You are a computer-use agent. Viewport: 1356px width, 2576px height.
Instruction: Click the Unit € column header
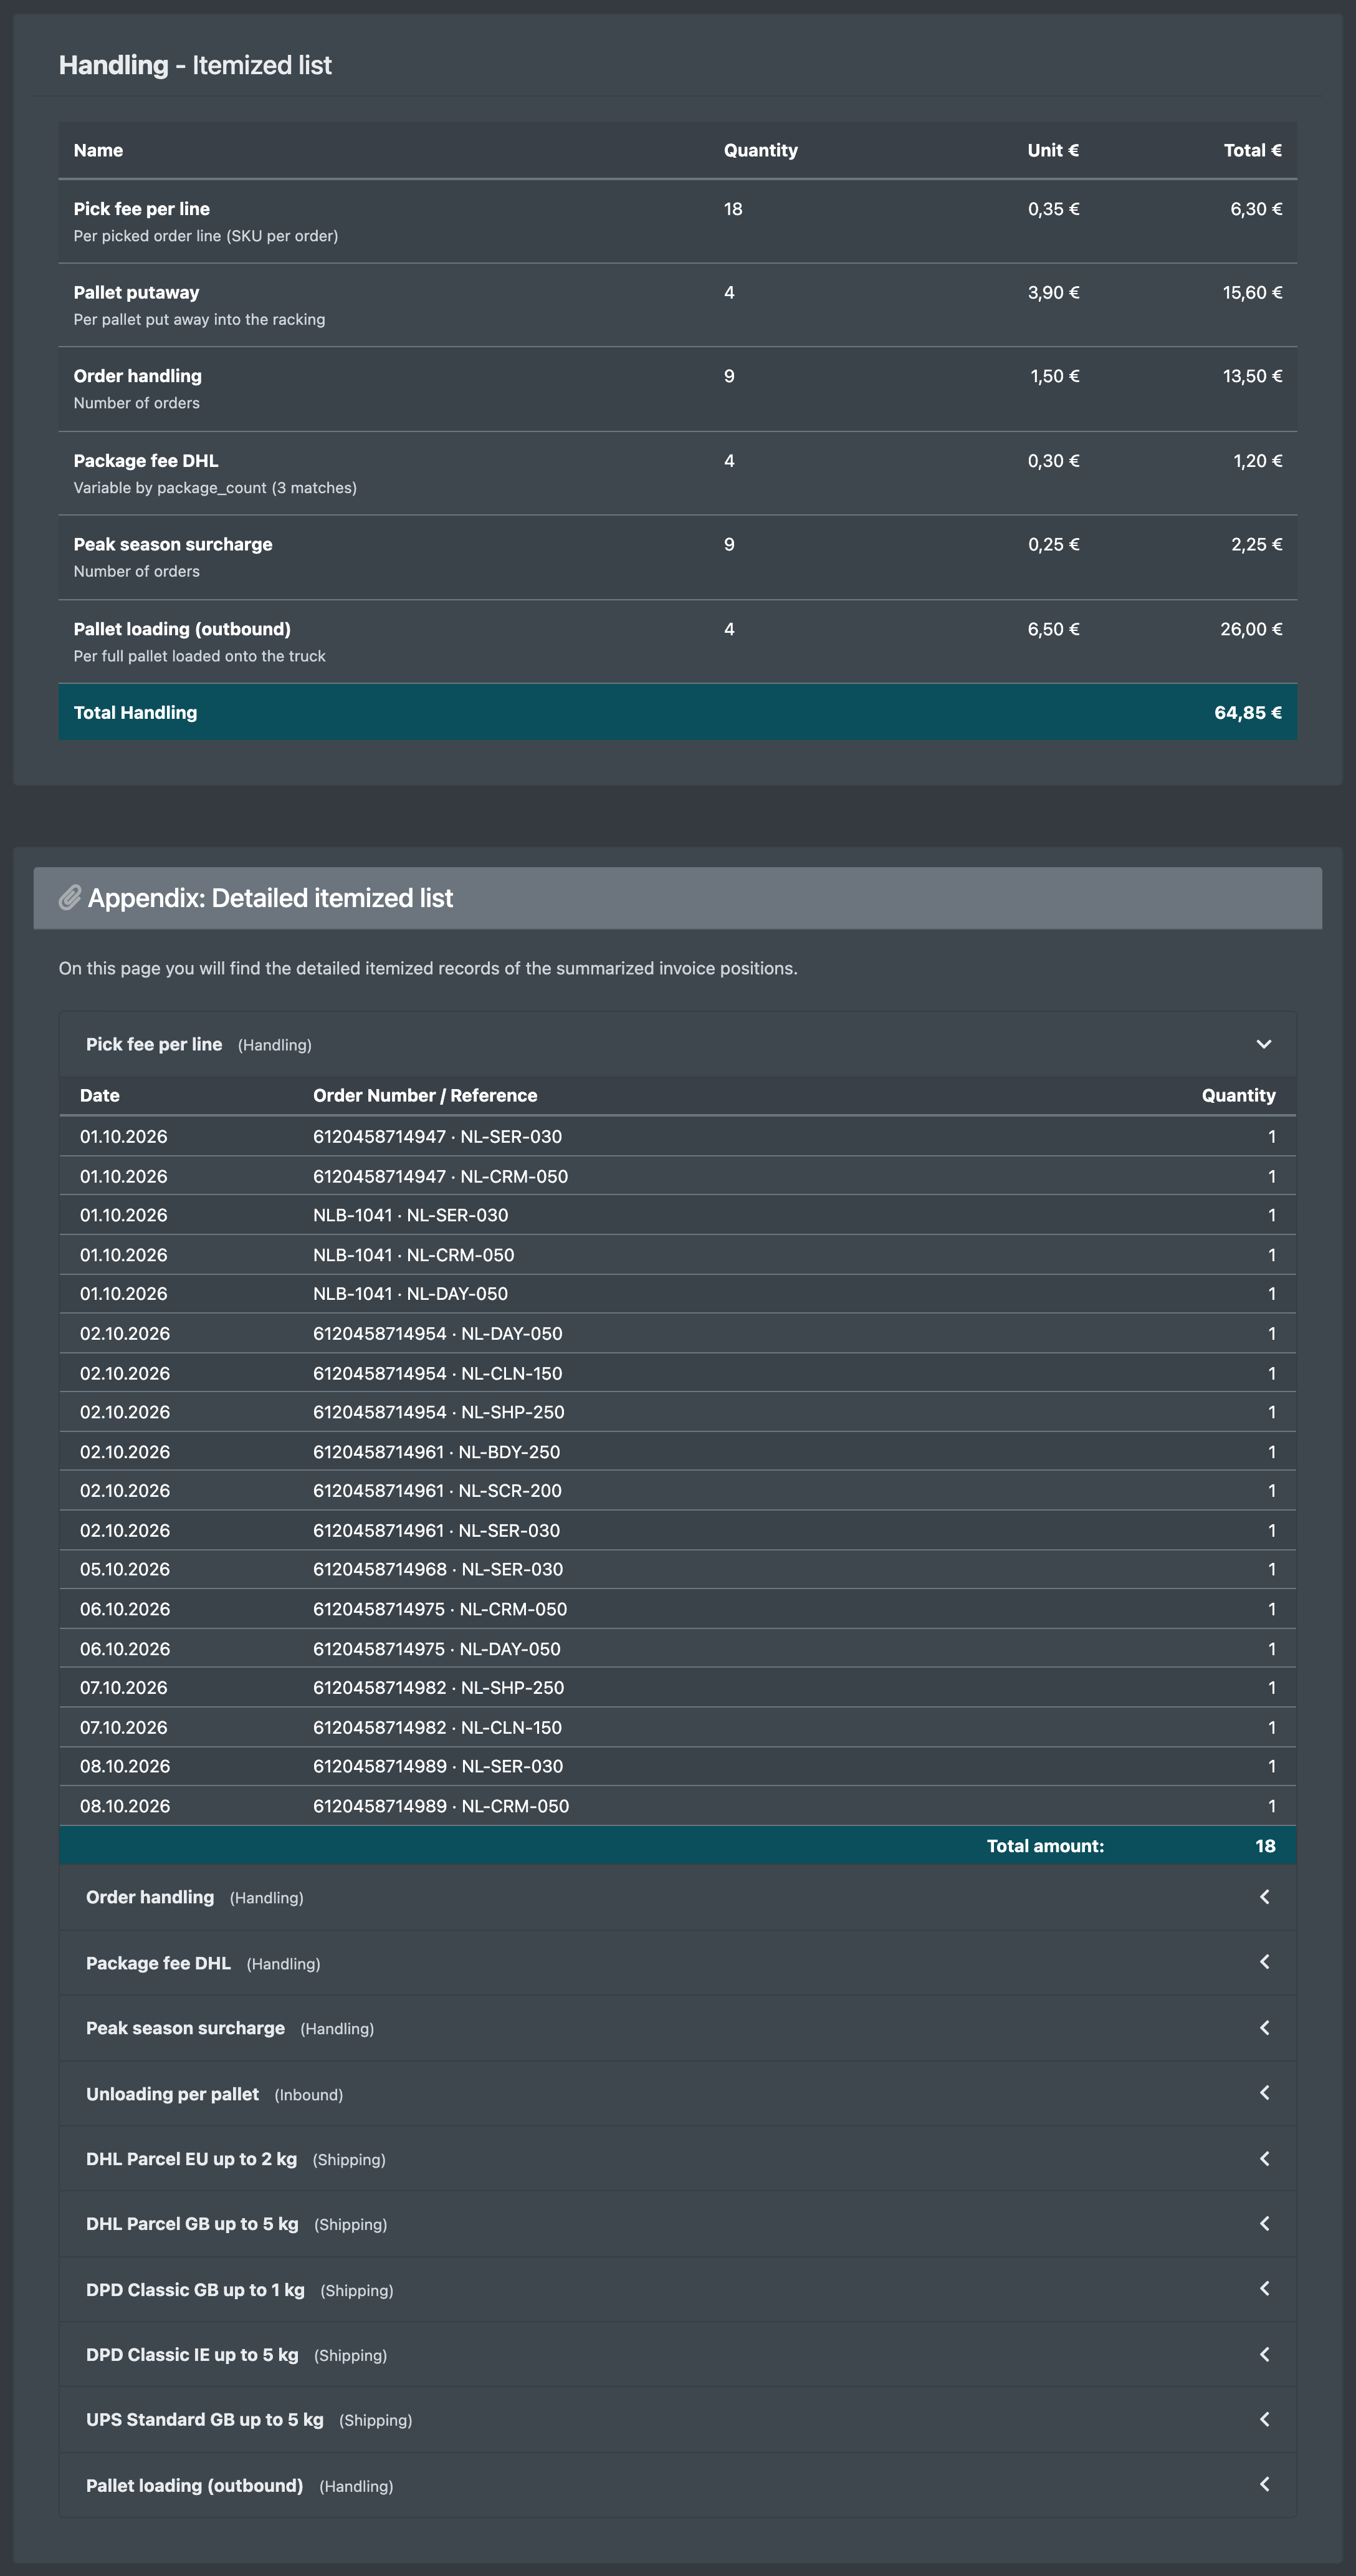pyautogui.click(x=1053, y=151)
